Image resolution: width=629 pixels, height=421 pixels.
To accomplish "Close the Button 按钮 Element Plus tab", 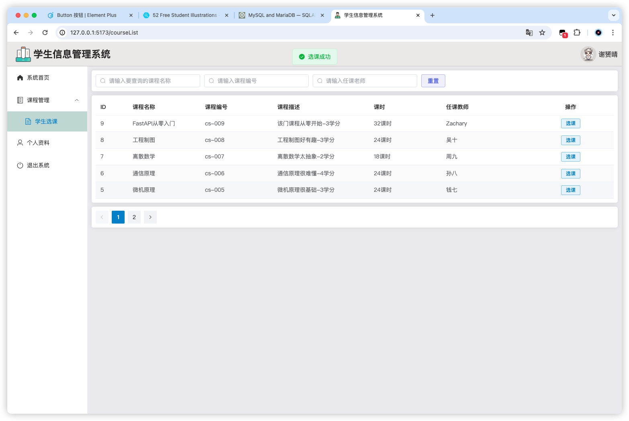I will (131, 15).
